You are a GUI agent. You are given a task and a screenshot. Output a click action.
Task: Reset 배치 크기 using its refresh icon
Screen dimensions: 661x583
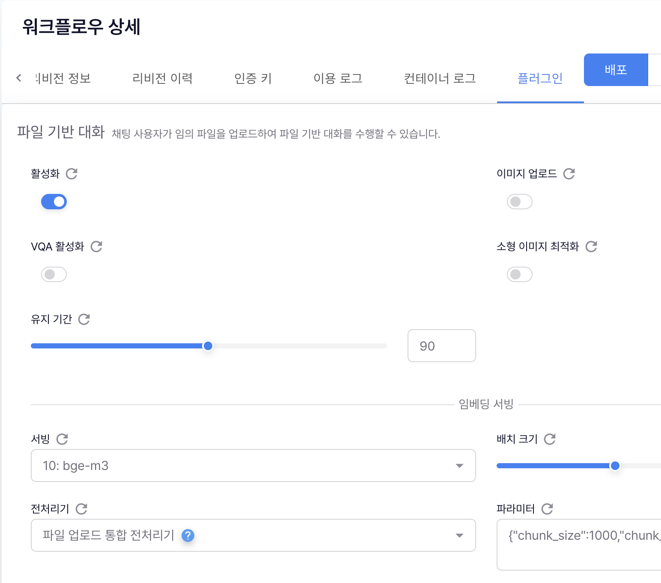(x=550, y=439)
